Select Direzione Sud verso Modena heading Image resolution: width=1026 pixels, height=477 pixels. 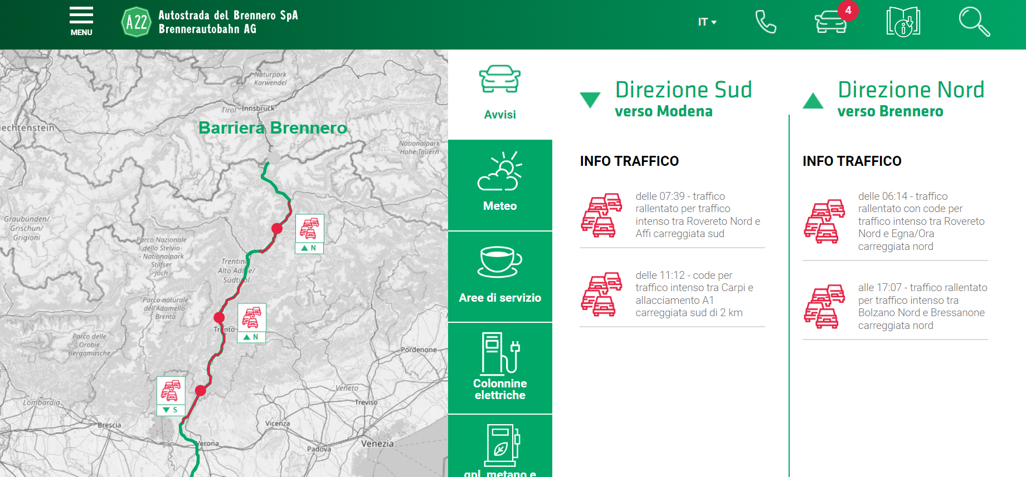pyautogui.click(x=683, y=99)
